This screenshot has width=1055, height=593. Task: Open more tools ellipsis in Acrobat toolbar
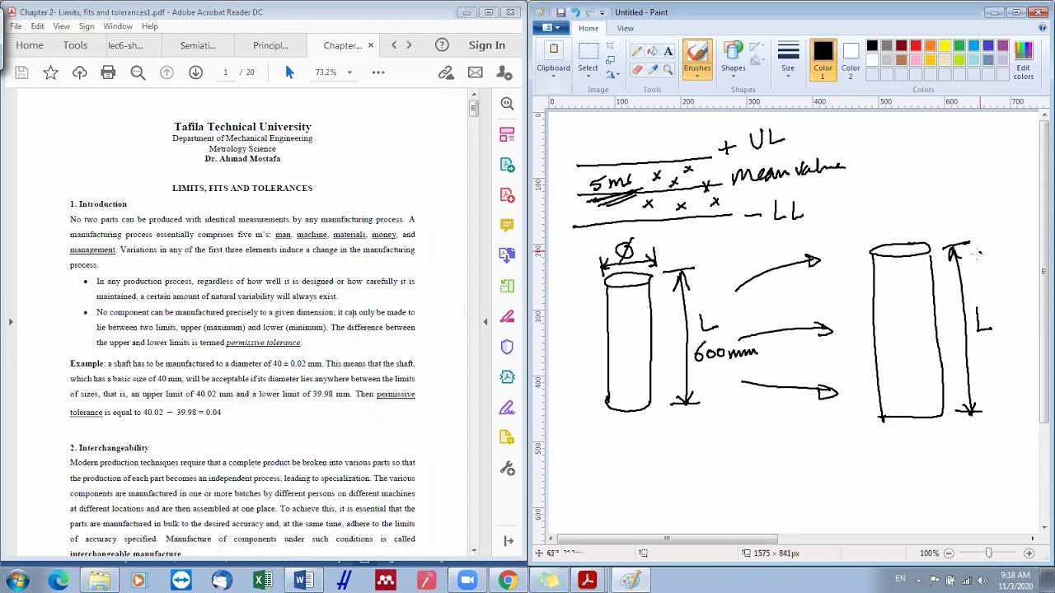coord(378,72)
